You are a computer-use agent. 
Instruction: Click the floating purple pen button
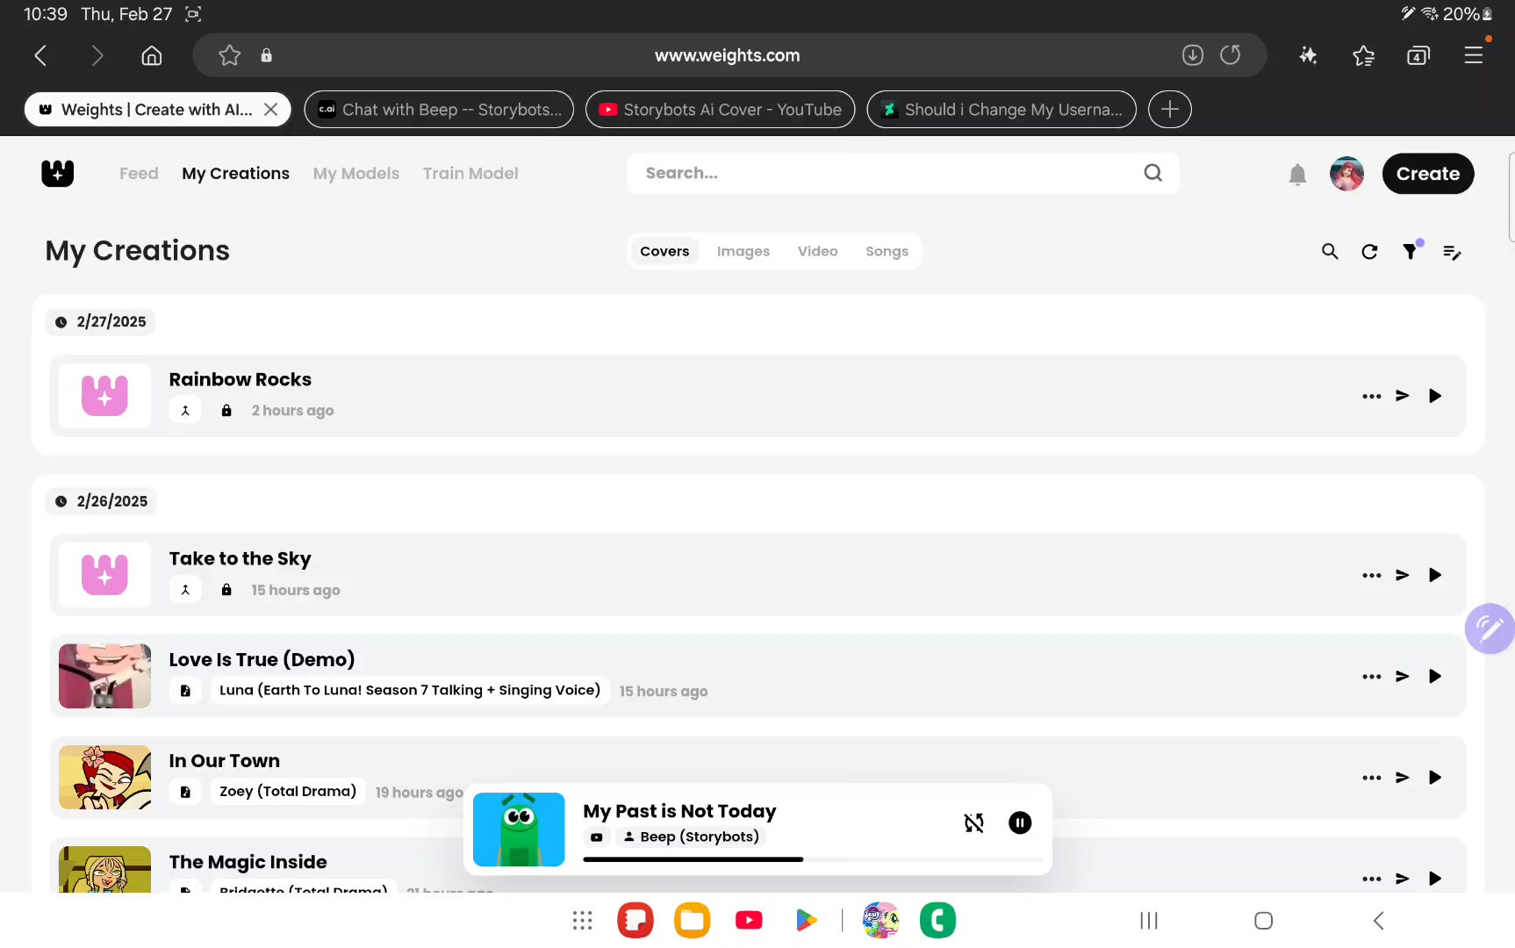1490,628
